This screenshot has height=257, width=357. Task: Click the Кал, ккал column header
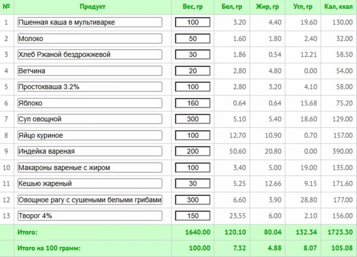pyautogui.click(x=339, y=7)
